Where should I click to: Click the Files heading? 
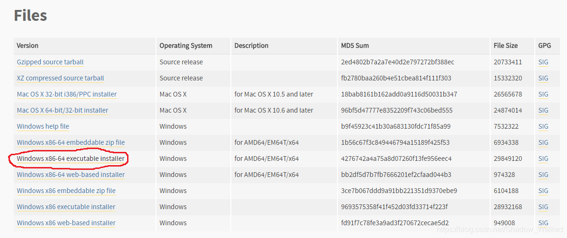click(x=30, y=16)
